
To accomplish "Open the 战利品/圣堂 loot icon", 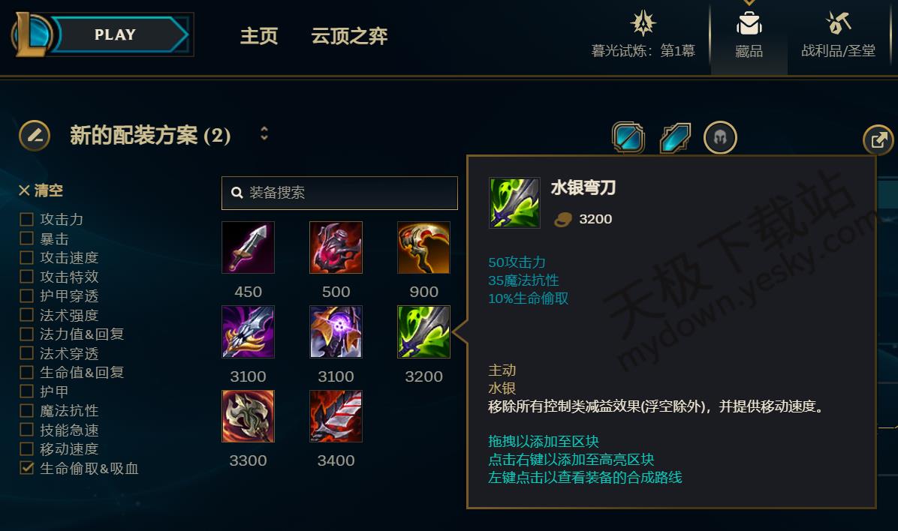I will click(x=839, y=23).
